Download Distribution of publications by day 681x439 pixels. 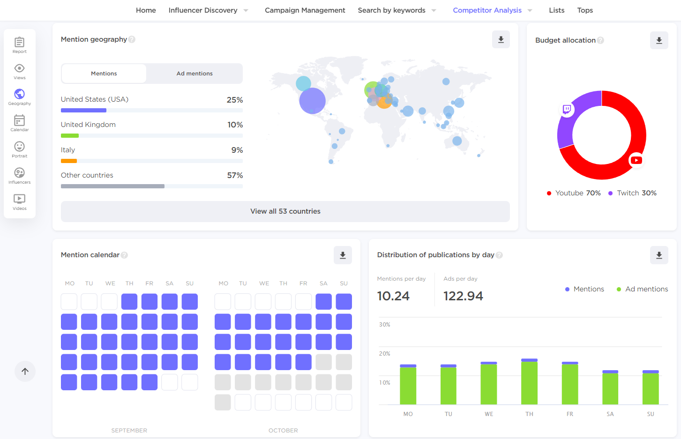tap(659, 255)
